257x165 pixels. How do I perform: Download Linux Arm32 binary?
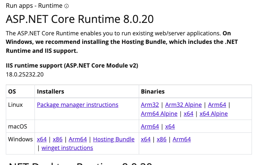tap(150, 105)
